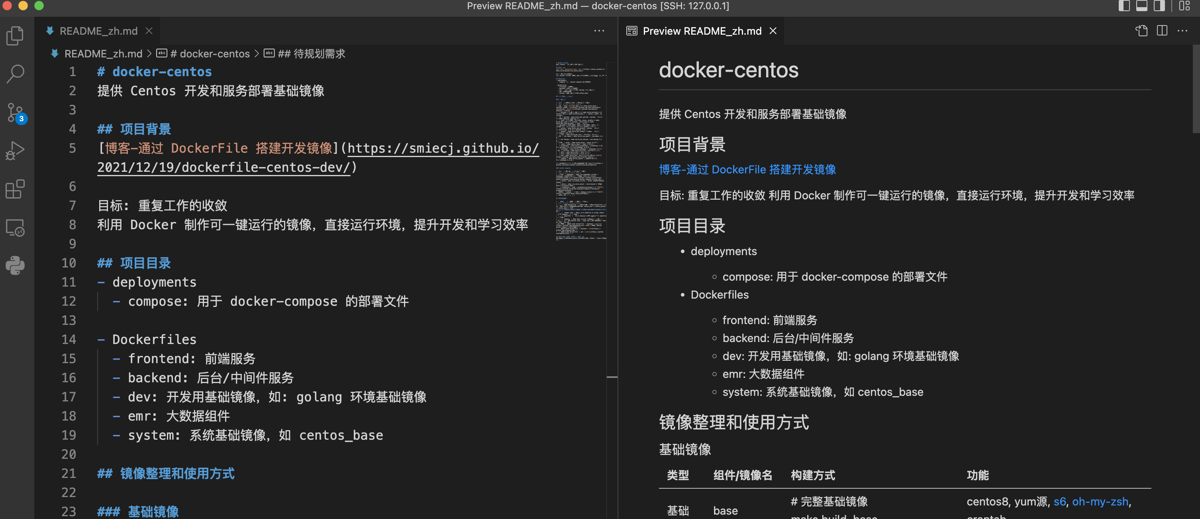Toggle the secondary side bar layout icon
The image size is (1200, 519).
[x=1159, y=6]
